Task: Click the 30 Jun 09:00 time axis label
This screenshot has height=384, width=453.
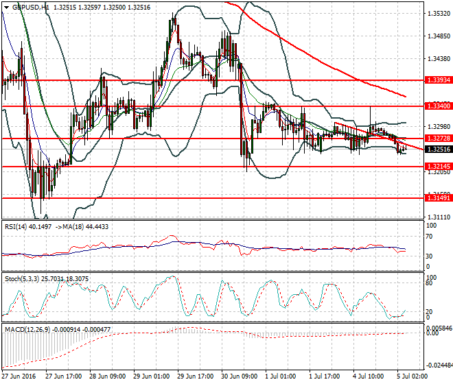Action: click(x=240, y=376)
